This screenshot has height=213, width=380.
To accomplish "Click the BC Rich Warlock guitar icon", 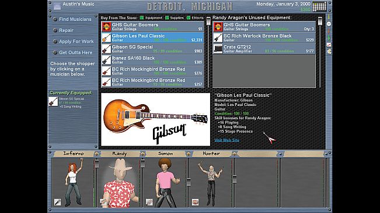I will (218, 38).
